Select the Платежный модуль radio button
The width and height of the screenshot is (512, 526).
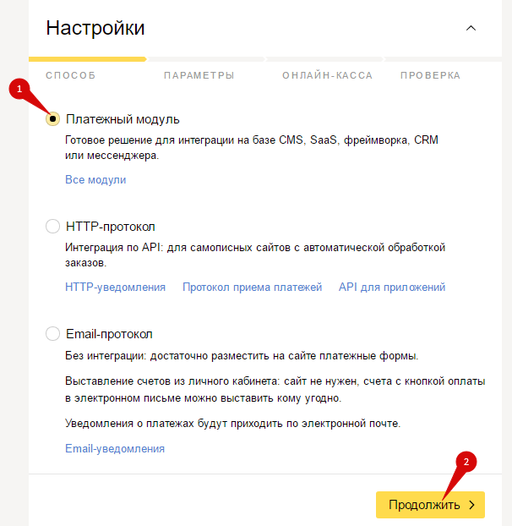click(x=52, y=118)
